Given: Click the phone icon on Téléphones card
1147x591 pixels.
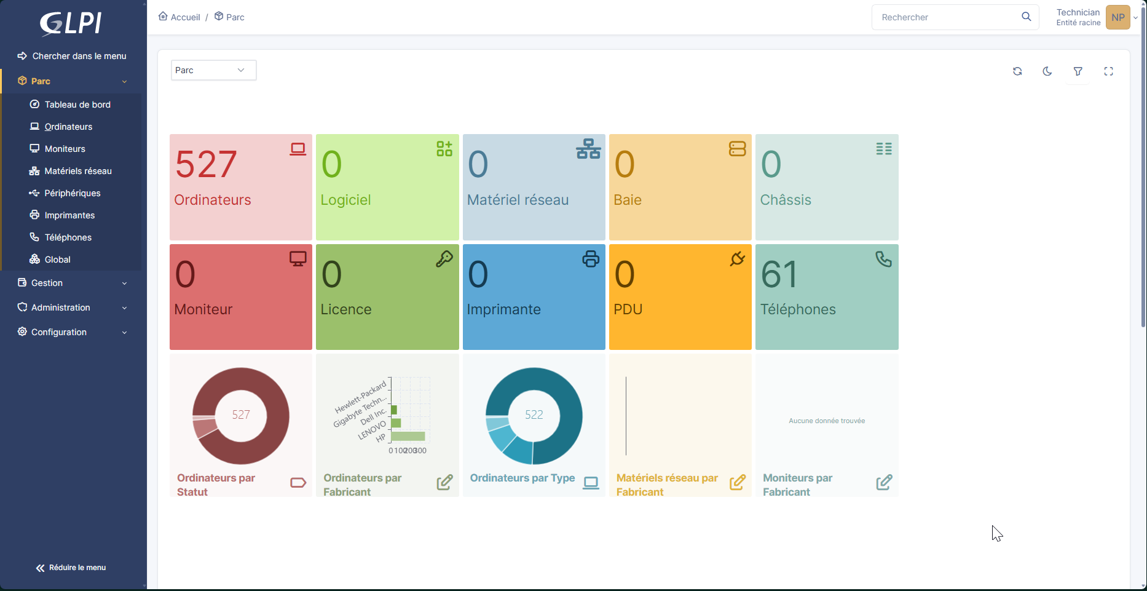Looking at the screenshot, I should 883,260.
